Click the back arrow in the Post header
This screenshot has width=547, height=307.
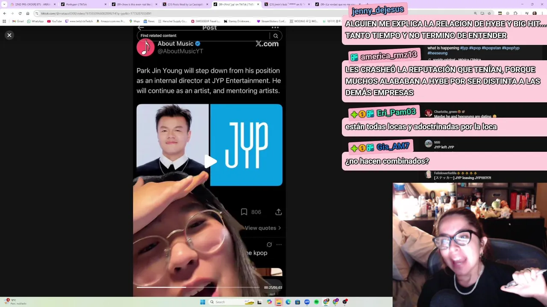point(141,28)
